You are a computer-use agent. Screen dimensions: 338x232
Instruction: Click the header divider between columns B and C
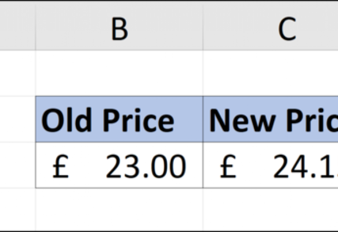click(x=203, y=26)
